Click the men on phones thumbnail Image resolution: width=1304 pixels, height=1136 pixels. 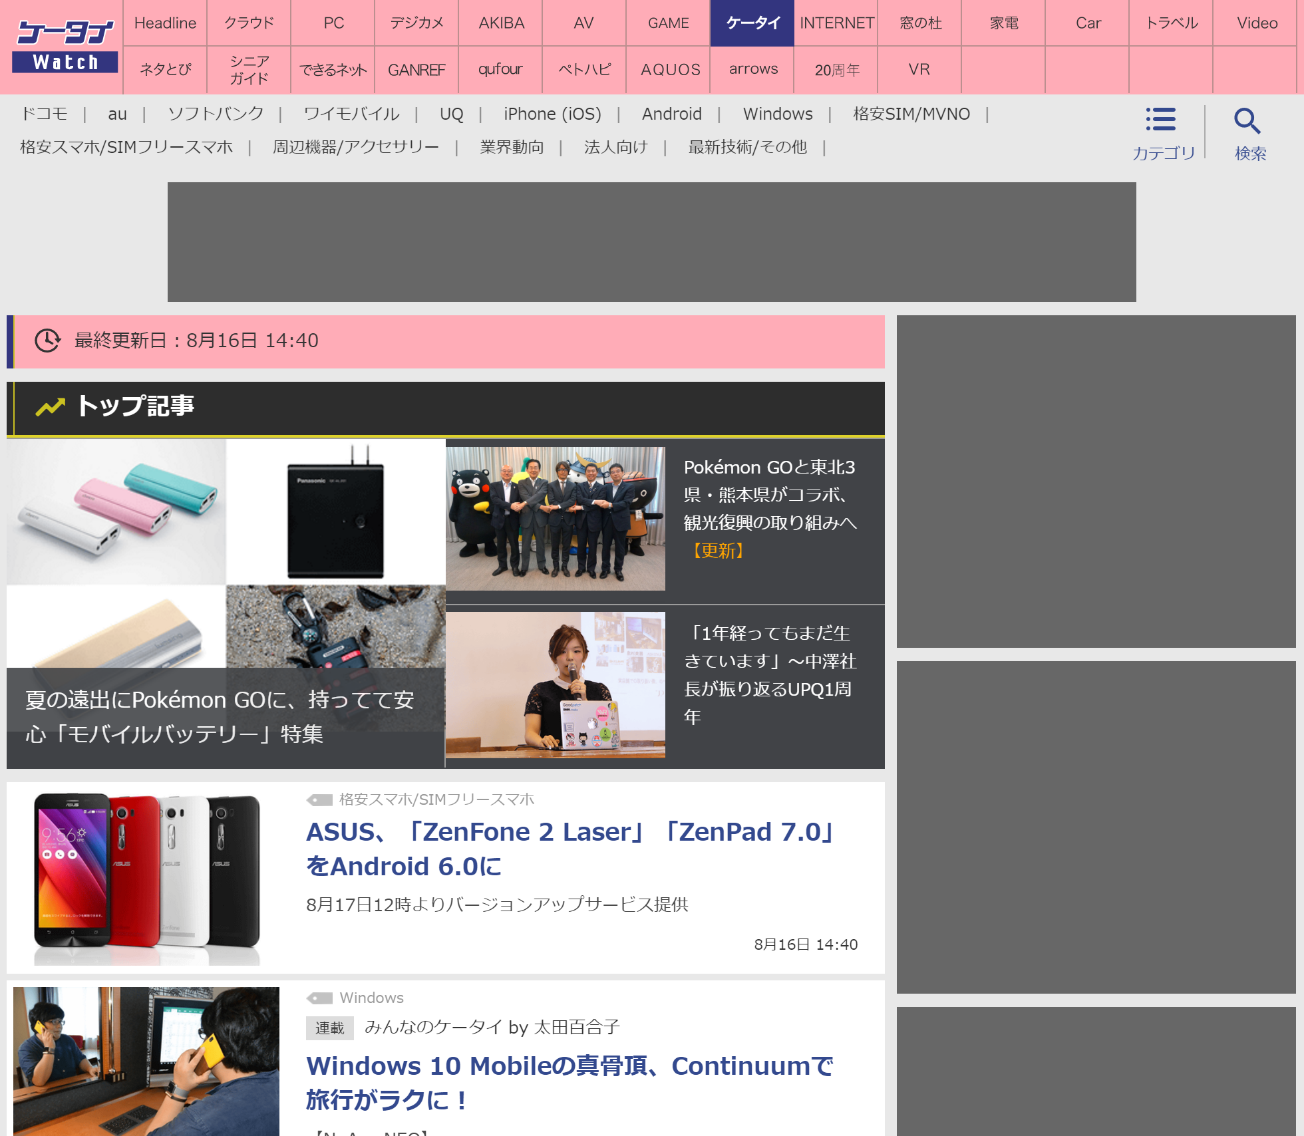tap(146, 1062)
